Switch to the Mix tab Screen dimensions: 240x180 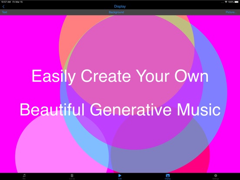click(24, 177)
